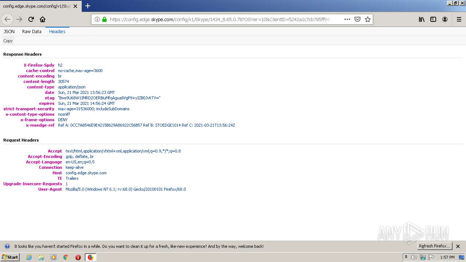Screen dimensions: 466x262
Task: Open Opera browser from taskbar
Action: [78, 257]
